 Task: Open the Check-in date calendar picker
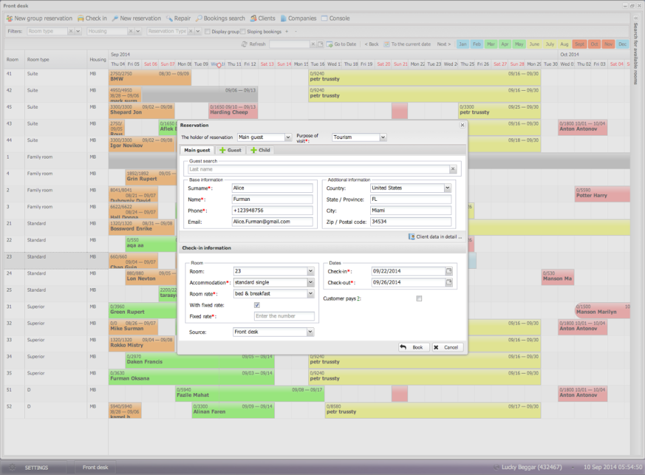449,271
